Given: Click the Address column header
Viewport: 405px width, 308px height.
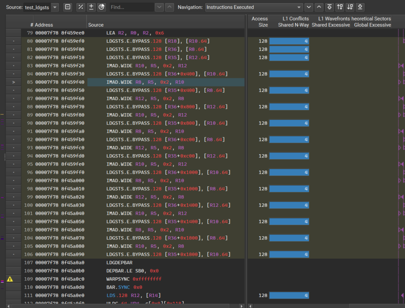Looking at the screenshot, I should [x=44, y=25].
